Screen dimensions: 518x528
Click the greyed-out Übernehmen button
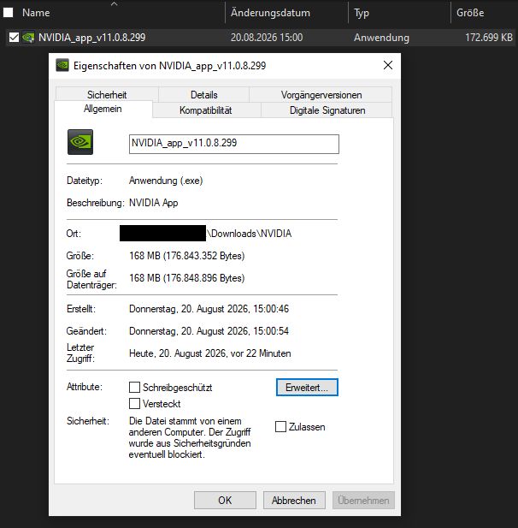point(363,500)
